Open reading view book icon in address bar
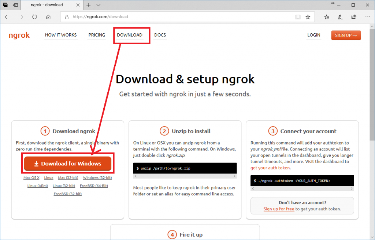The height and width of the screenshot is (240, 375). (298, 17)
